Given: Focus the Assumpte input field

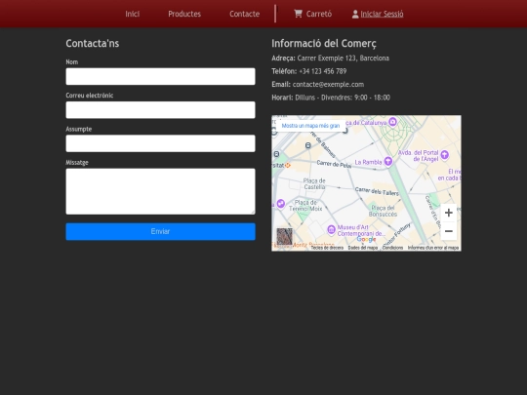Looking at the screenshot, I should [x=160, y=143].
